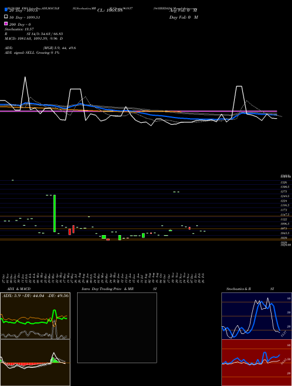The height and width of the screenshot is (386, 292).
Task: Select the '200 Day - 0' label
Action: tap(20, 25)
